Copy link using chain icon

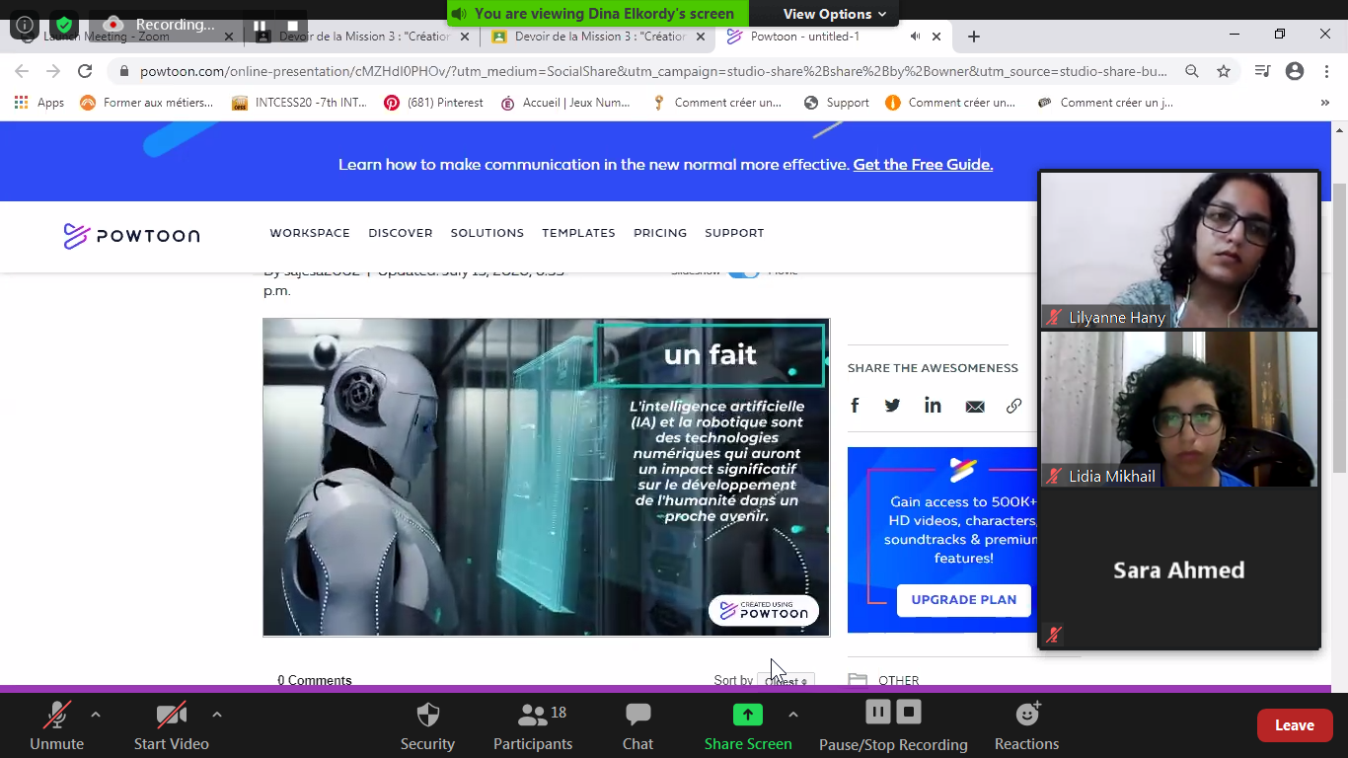tap(1013, 406)
